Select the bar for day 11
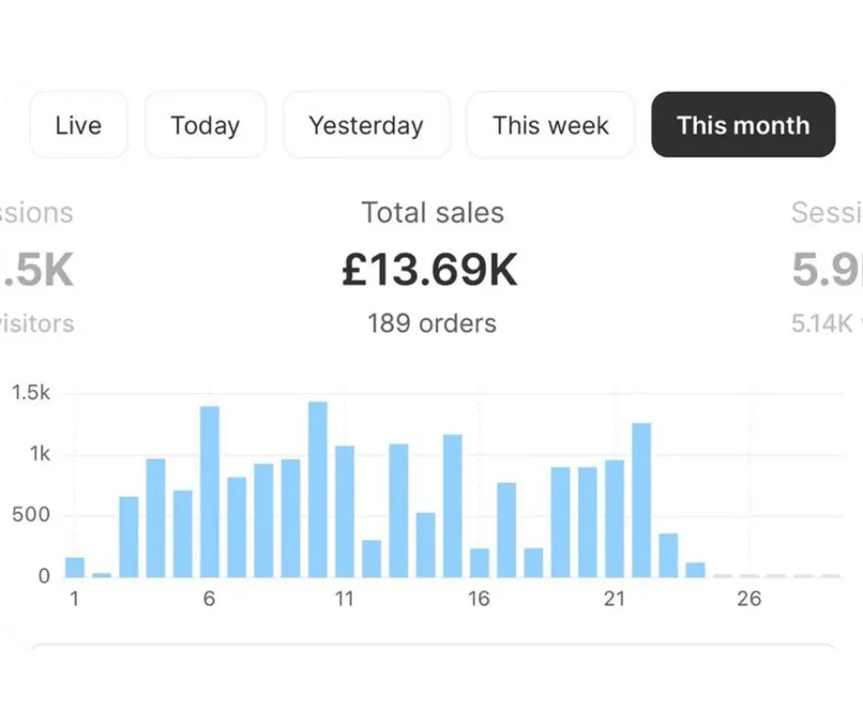Image resolution: width=863 pixels, height=723 pixels. click(x=344, y=511)
